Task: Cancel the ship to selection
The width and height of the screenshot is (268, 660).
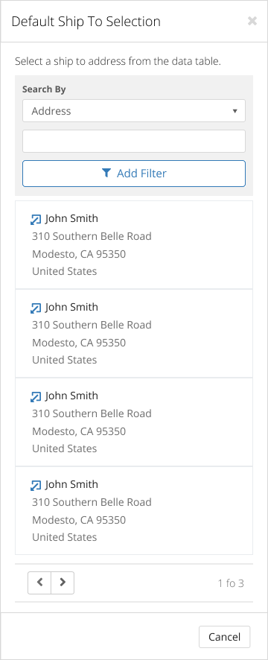Action: [224, 637]
